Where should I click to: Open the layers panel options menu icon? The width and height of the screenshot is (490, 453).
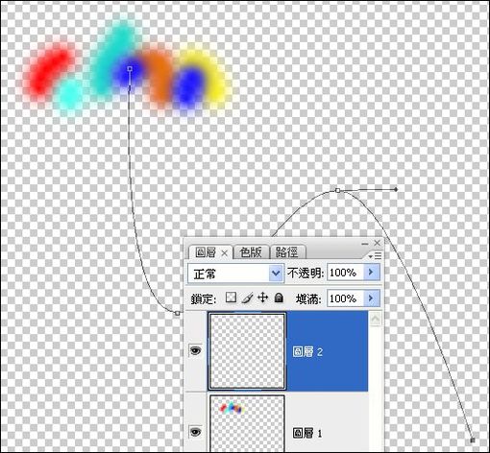pos(375,255)
